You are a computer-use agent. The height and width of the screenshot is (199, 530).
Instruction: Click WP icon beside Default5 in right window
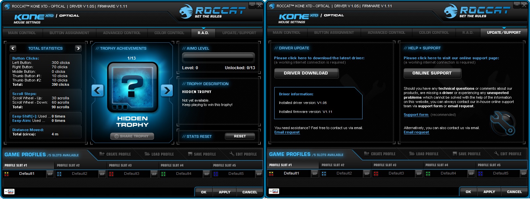coord(523,173)
